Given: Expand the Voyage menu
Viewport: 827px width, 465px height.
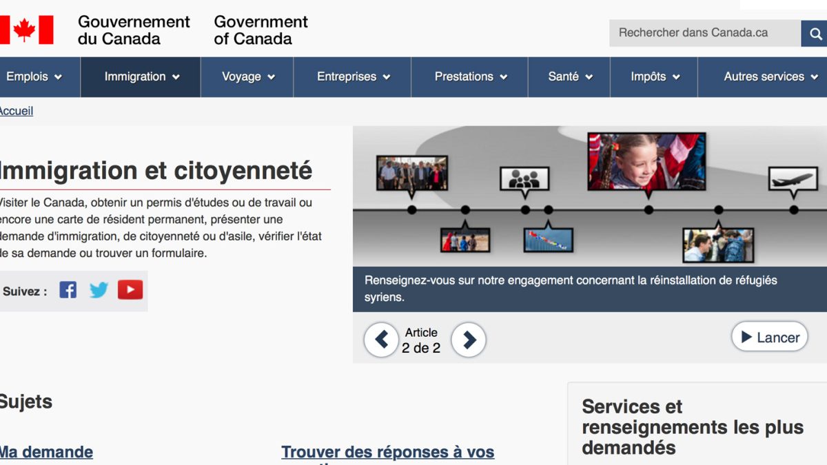Looking at the screenshot, I should (x=247, y=77).
